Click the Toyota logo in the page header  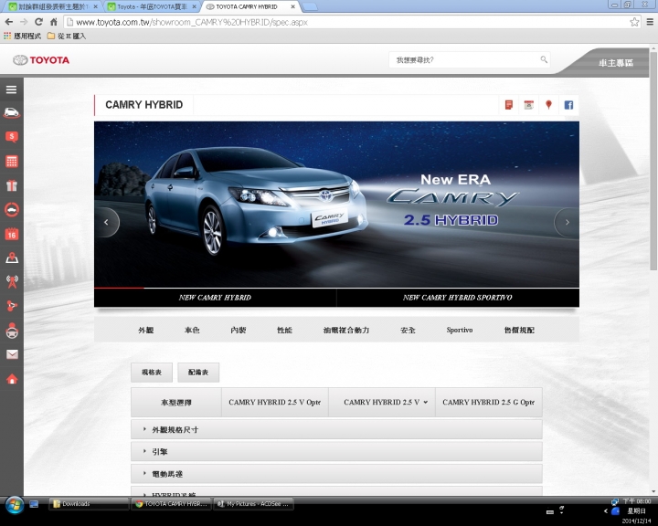(41, 60)
